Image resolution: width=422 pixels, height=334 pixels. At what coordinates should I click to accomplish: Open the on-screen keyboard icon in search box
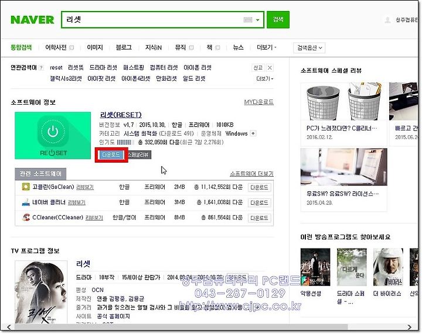coord(247,20)
